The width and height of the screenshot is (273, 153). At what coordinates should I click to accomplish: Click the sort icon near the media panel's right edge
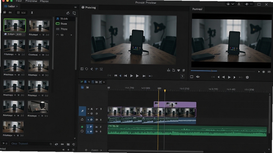tap(68, 13)
